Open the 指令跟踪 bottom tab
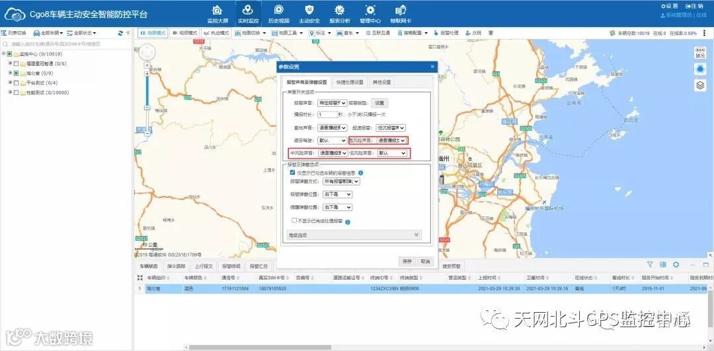The height and width of the screenshot is (351, 714). coord(177,267)
